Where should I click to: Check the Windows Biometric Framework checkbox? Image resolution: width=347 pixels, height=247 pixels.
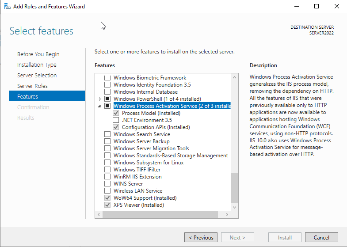[107, 78]
